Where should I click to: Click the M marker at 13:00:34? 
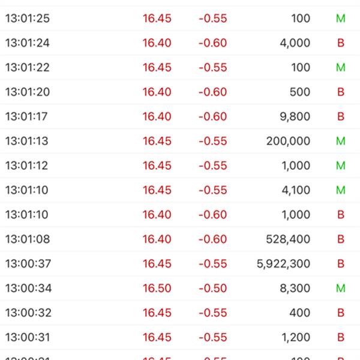[x=340, y=289]
